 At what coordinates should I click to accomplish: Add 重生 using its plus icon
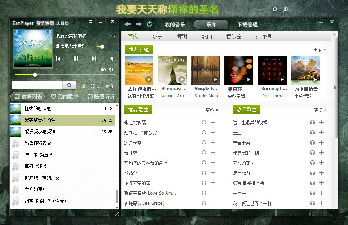(322, 132)
